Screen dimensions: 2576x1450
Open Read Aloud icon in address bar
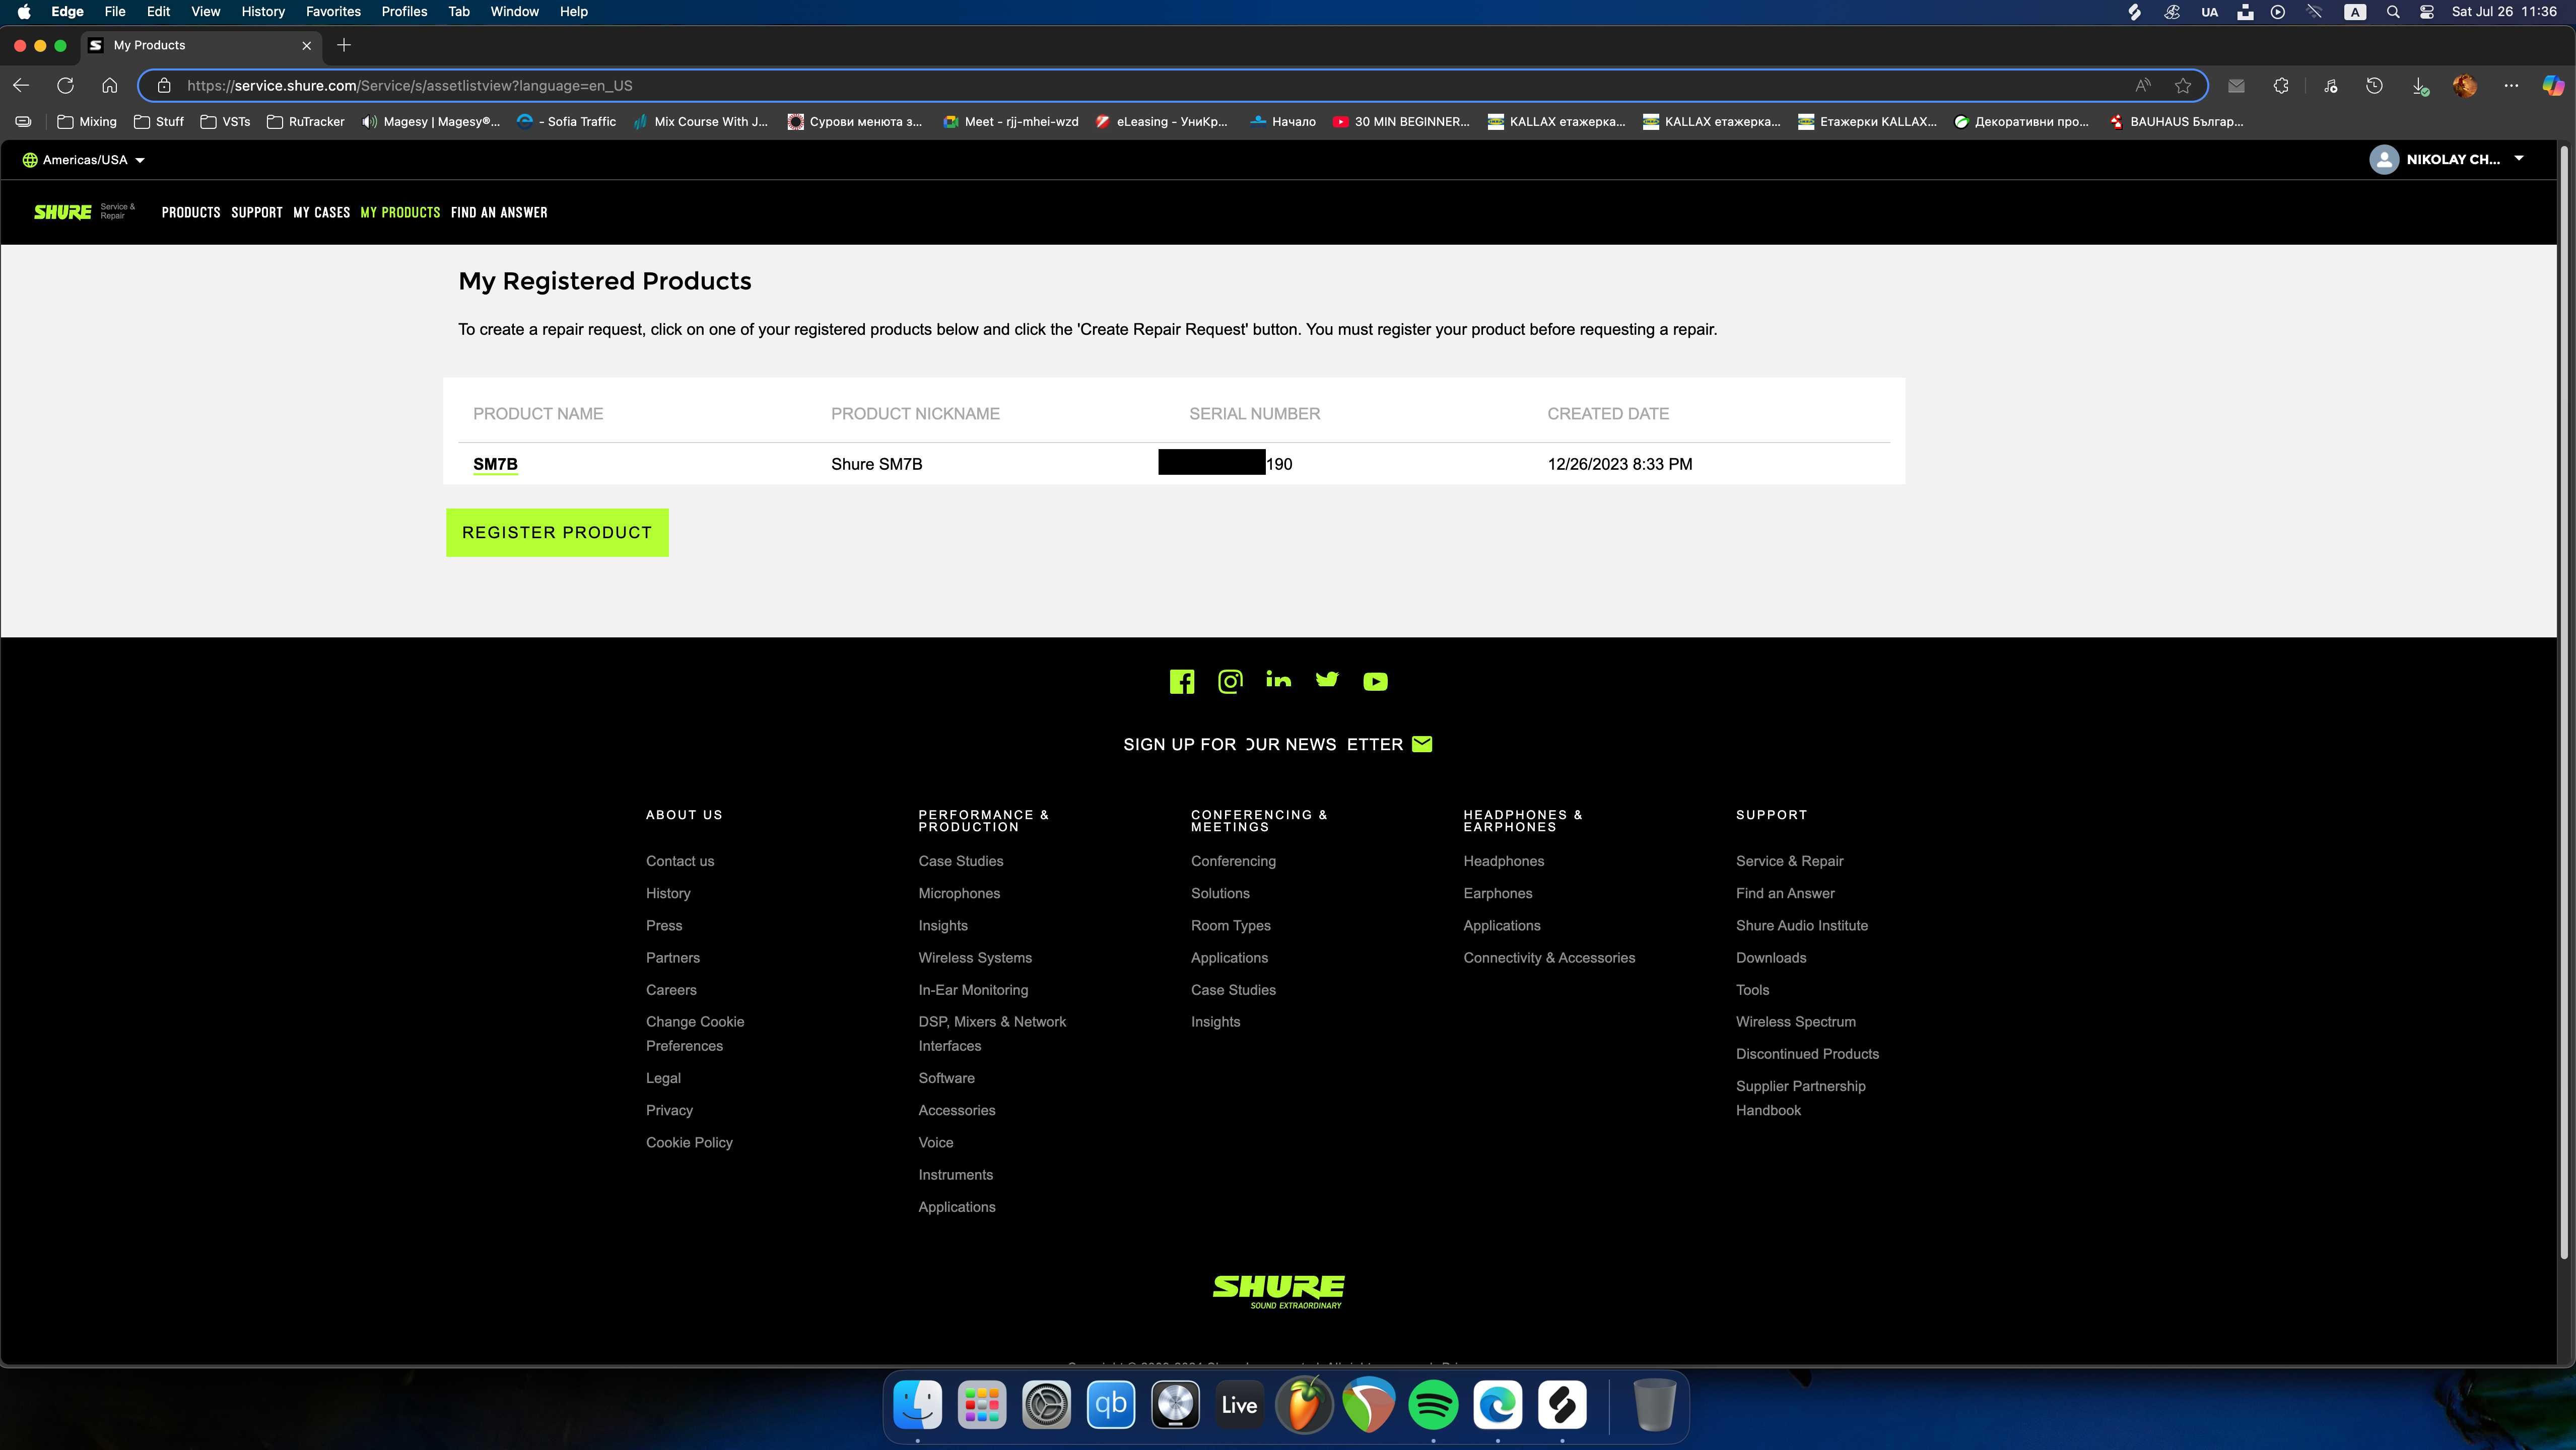click(x=2143, y=86)
